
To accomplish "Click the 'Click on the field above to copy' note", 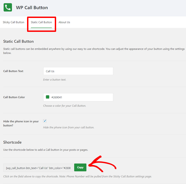I will 77,177.
